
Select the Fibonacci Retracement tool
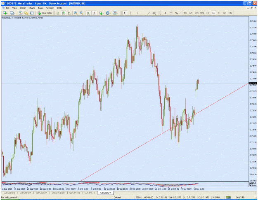(160, 13)
